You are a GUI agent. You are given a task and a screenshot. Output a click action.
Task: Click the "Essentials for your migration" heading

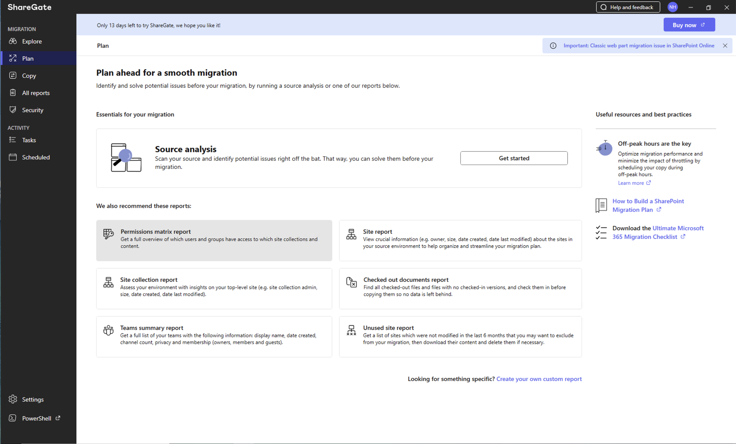(x=135, y=114)
